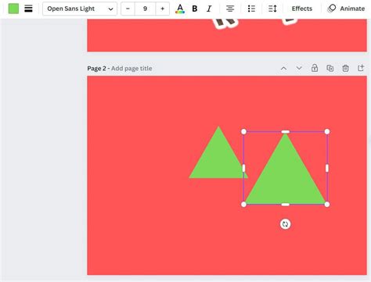
Task: Delete Page 2 with trash icon
Action: pos(345,68)
